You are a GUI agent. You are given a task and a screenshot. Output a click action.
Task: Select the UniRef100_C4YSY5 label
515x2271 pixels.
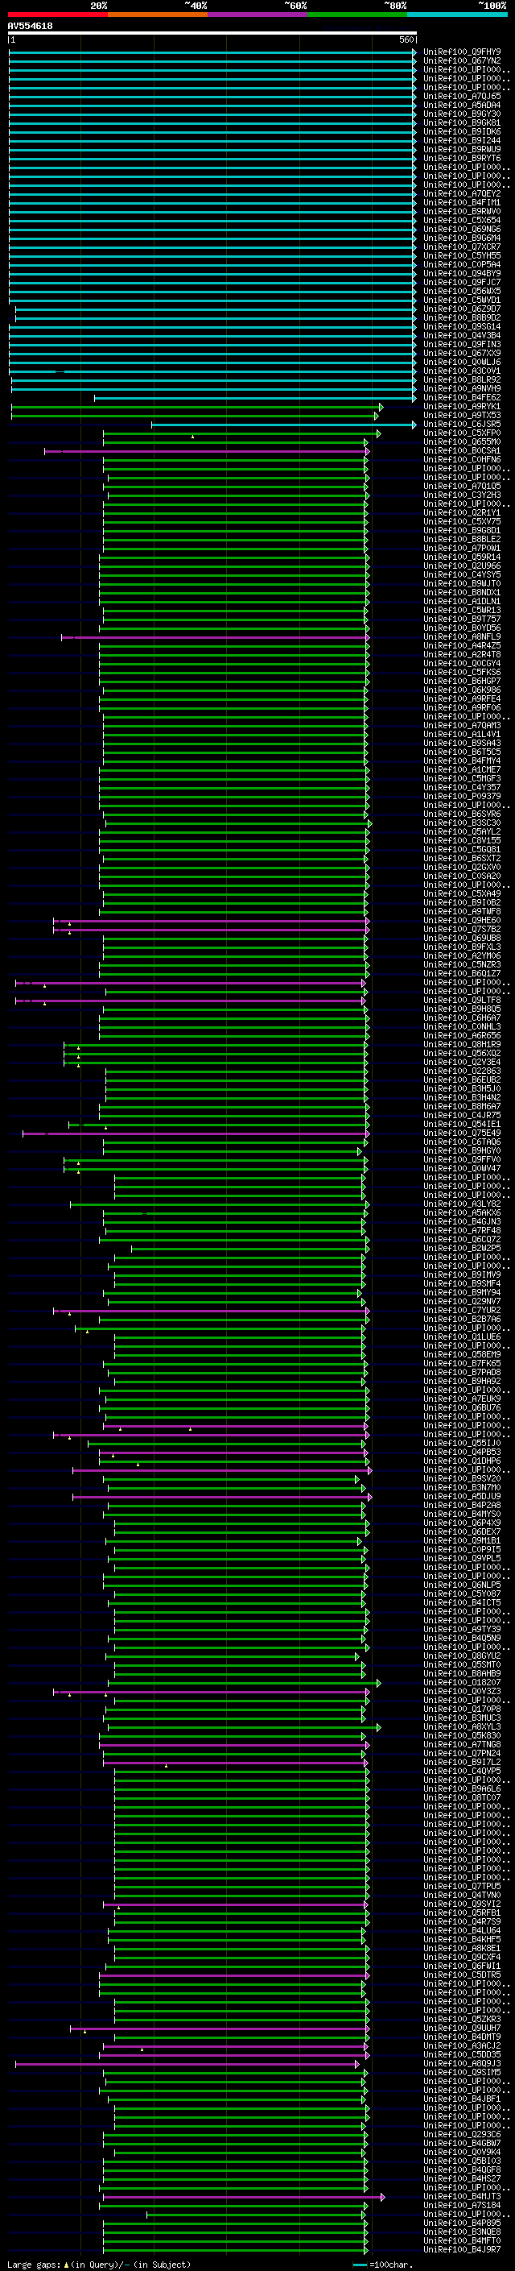461,575
